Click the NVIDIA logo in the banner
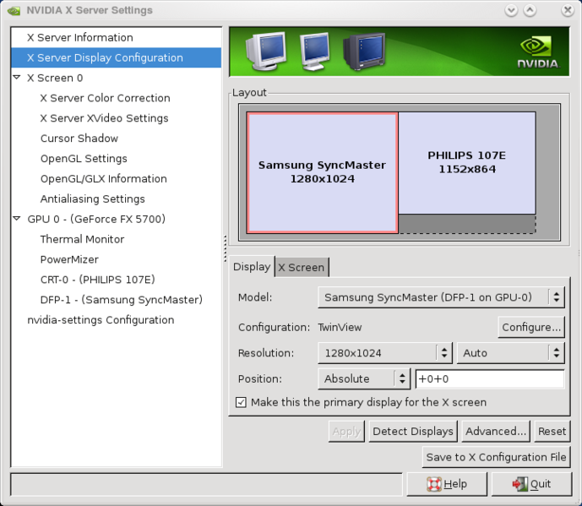The image size is (582, 506). click(537, 52)
